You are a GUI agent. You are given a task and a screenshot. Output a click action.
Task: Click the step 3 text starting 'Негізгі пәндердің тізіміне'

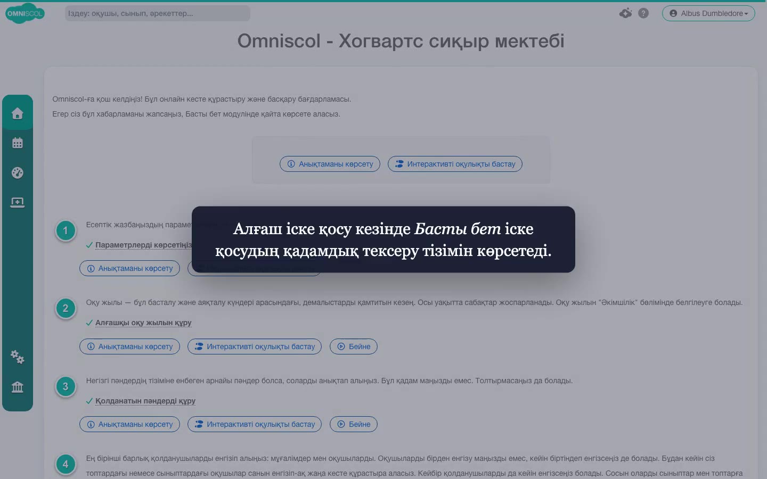pyautogui.click(x=330, y=381)
